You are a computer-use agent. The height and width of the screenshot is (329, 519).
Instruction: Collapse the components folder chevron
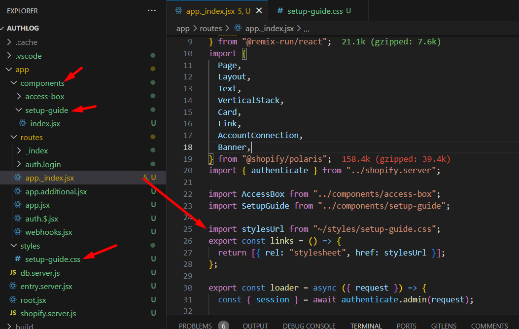(x=14, y=83)
